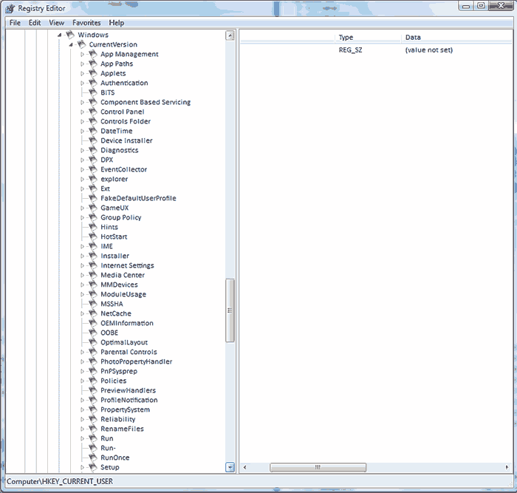Open the Help menu
This screenshot has width=517, height=493.
[117, 23]
